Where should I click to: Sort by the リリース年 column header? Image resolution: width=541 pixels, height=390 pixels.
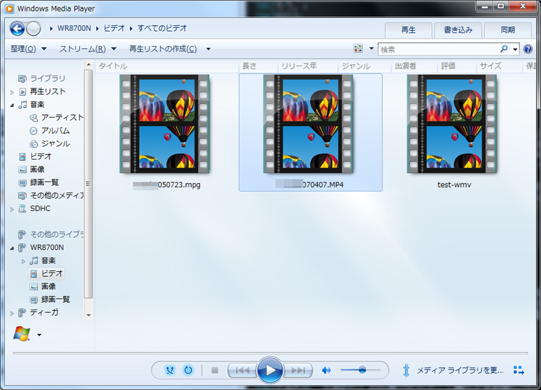click(308, 66)
